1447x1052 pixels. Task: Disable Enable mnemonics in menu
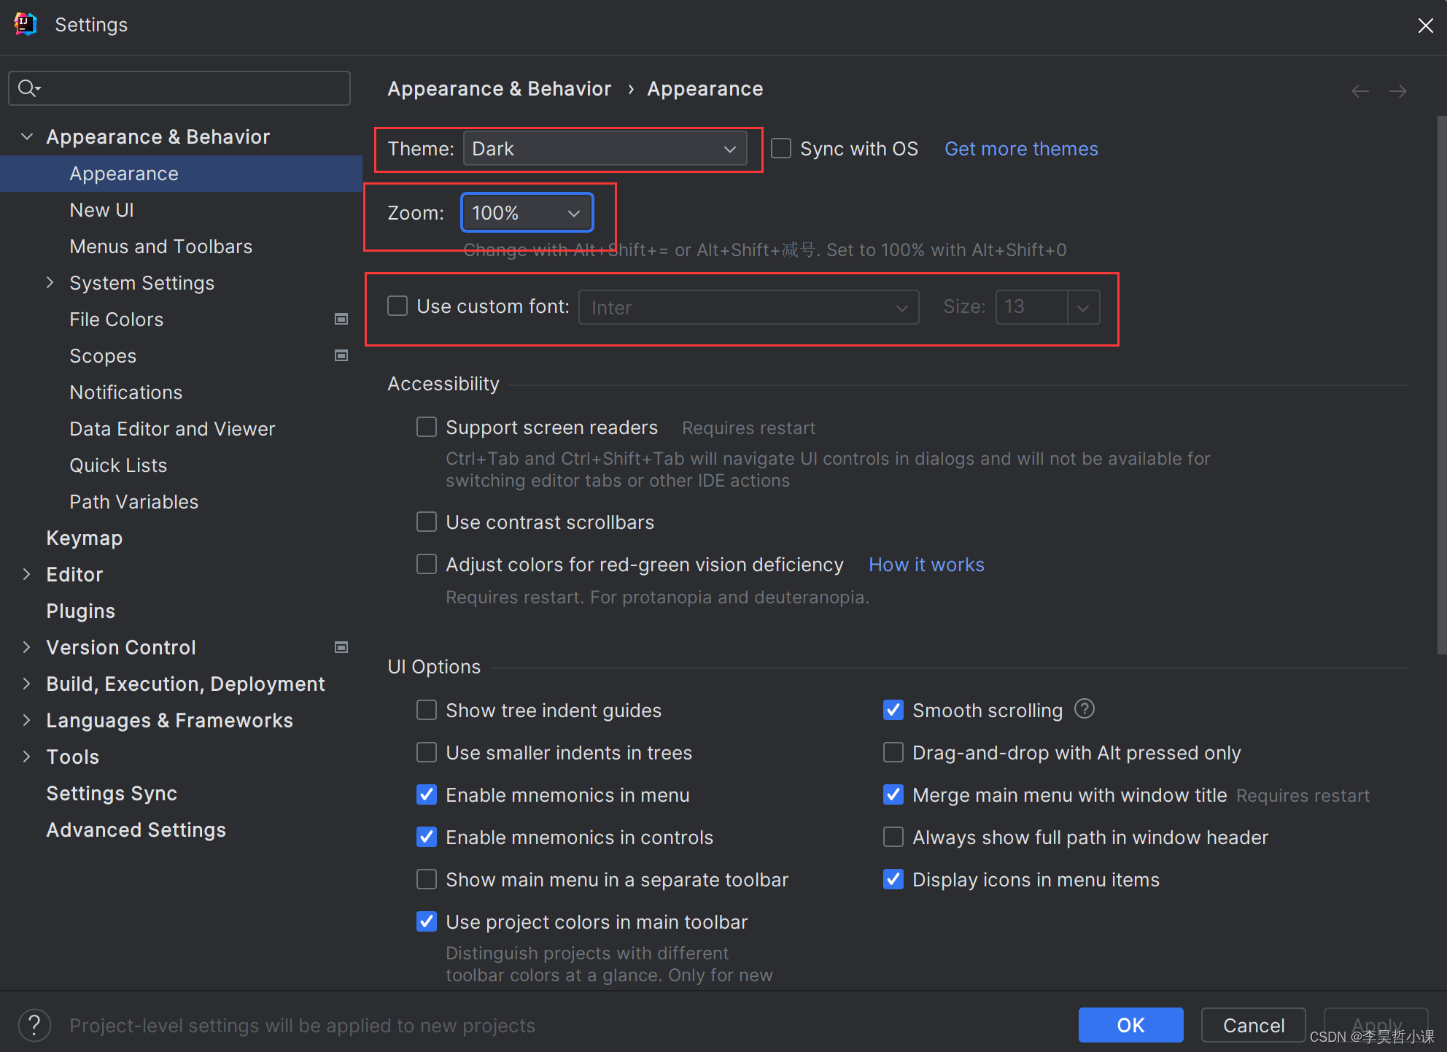coord(427,794)
